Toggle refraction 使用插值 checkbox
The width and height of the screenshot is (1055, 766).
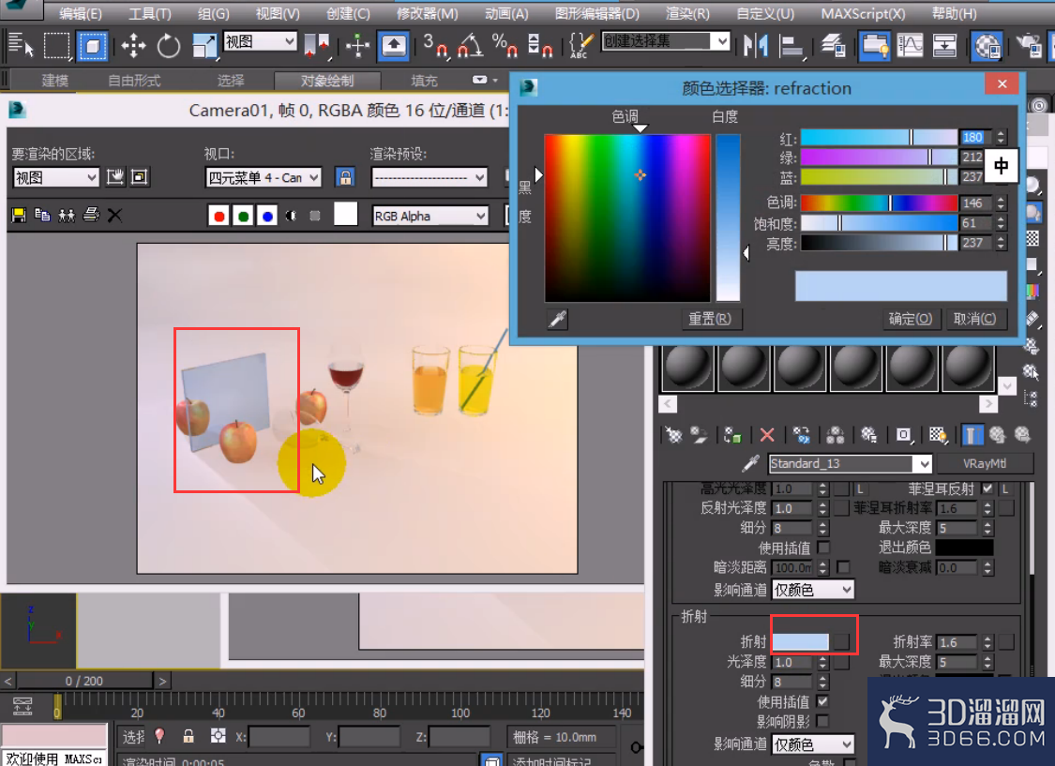822,700
